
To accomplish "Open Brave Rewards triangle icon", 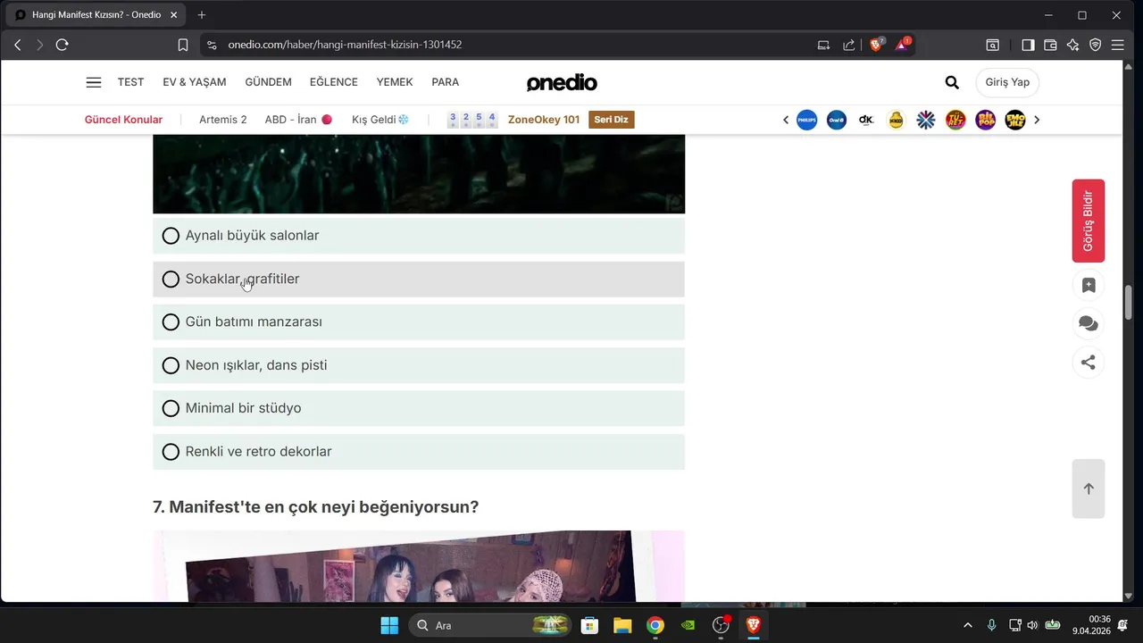I will point(903,45).
